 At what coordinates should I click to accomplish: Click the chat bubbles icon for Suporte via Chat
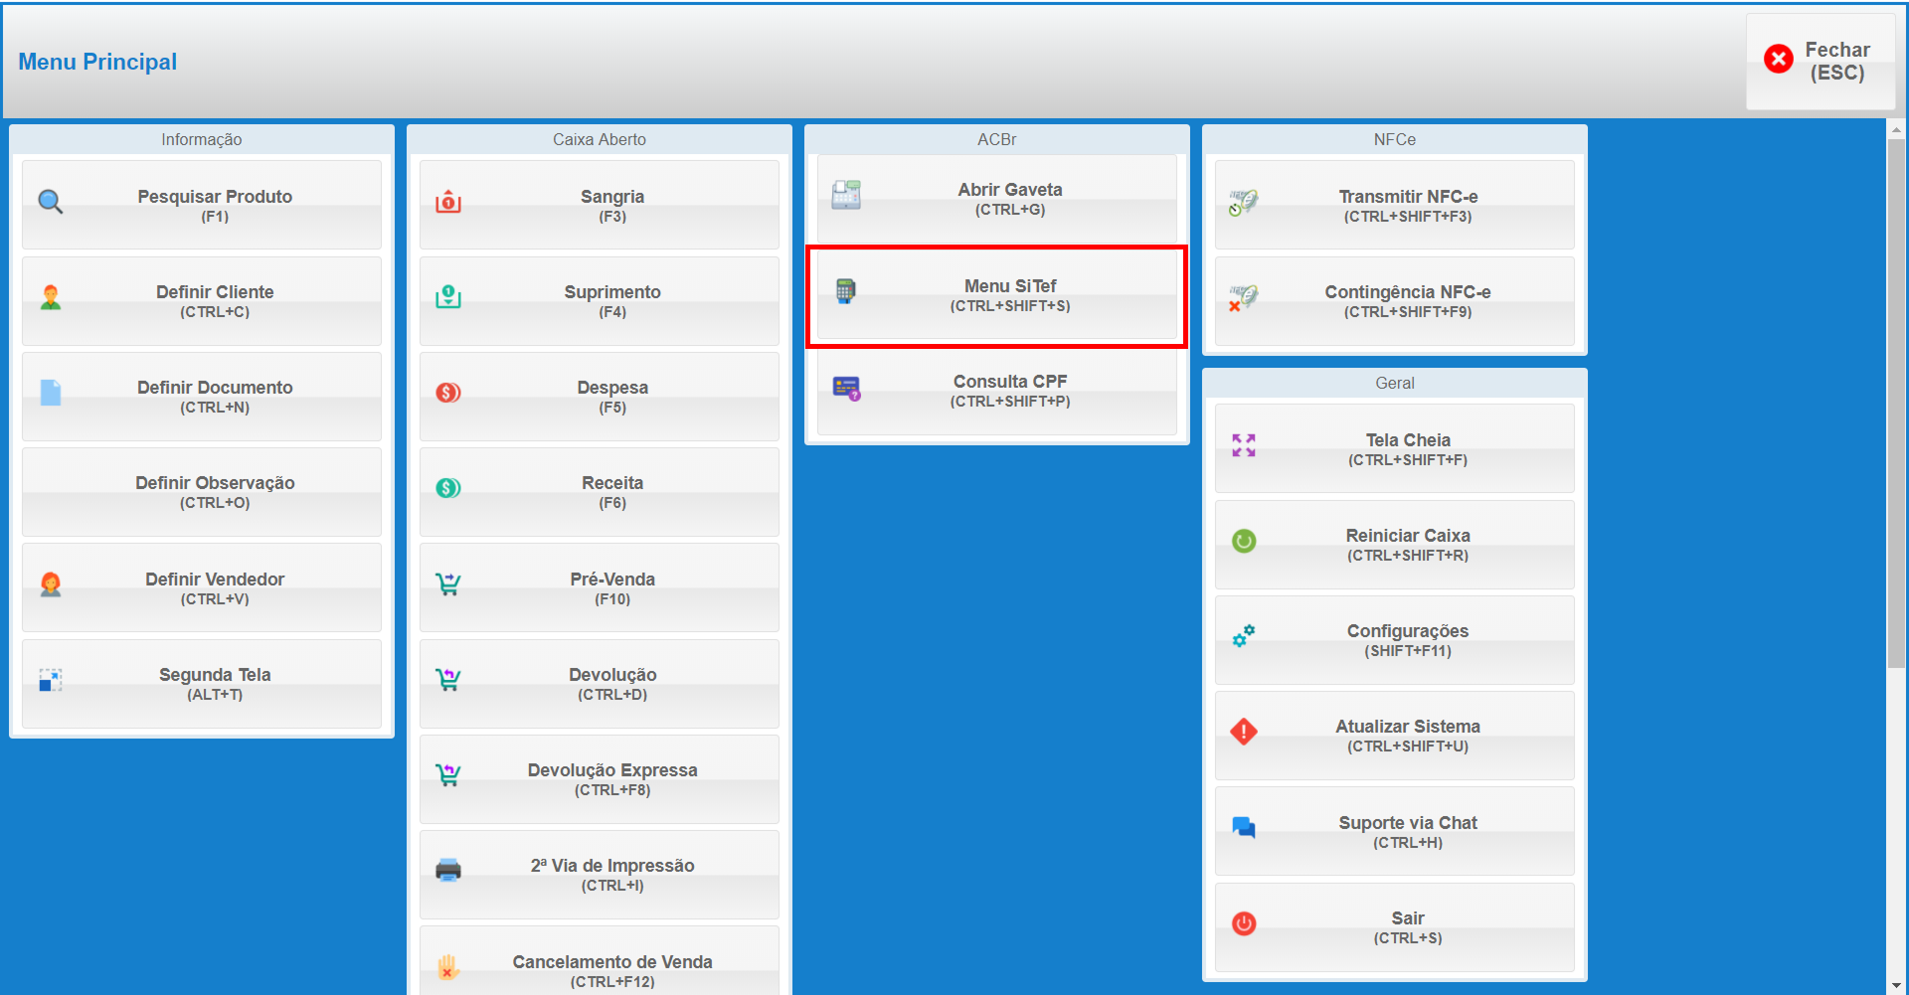click(x=1244, y=827)
